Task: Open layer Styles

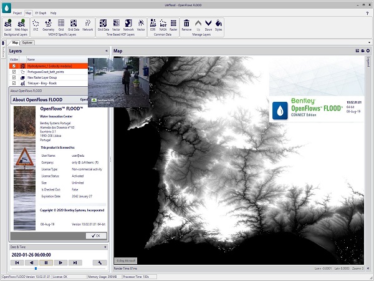Action: coord(219,25)
